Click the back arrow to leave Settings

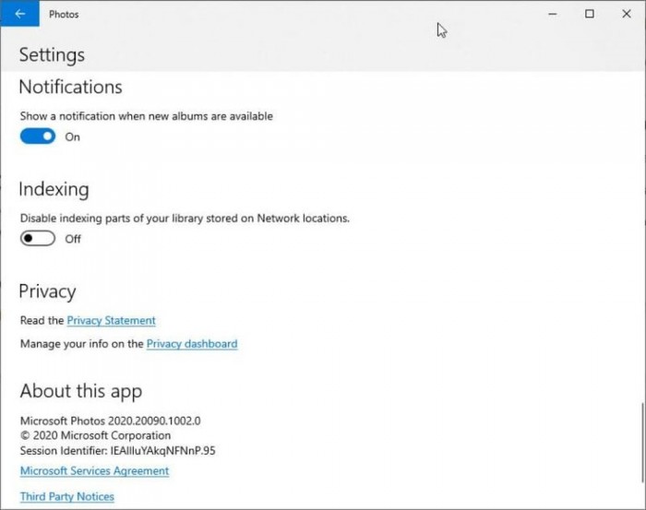click(19, 14)
